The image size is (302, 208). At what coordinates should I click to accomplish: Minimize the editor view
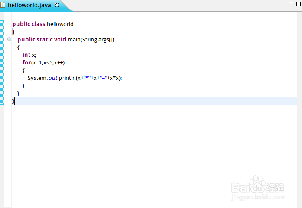291,3
